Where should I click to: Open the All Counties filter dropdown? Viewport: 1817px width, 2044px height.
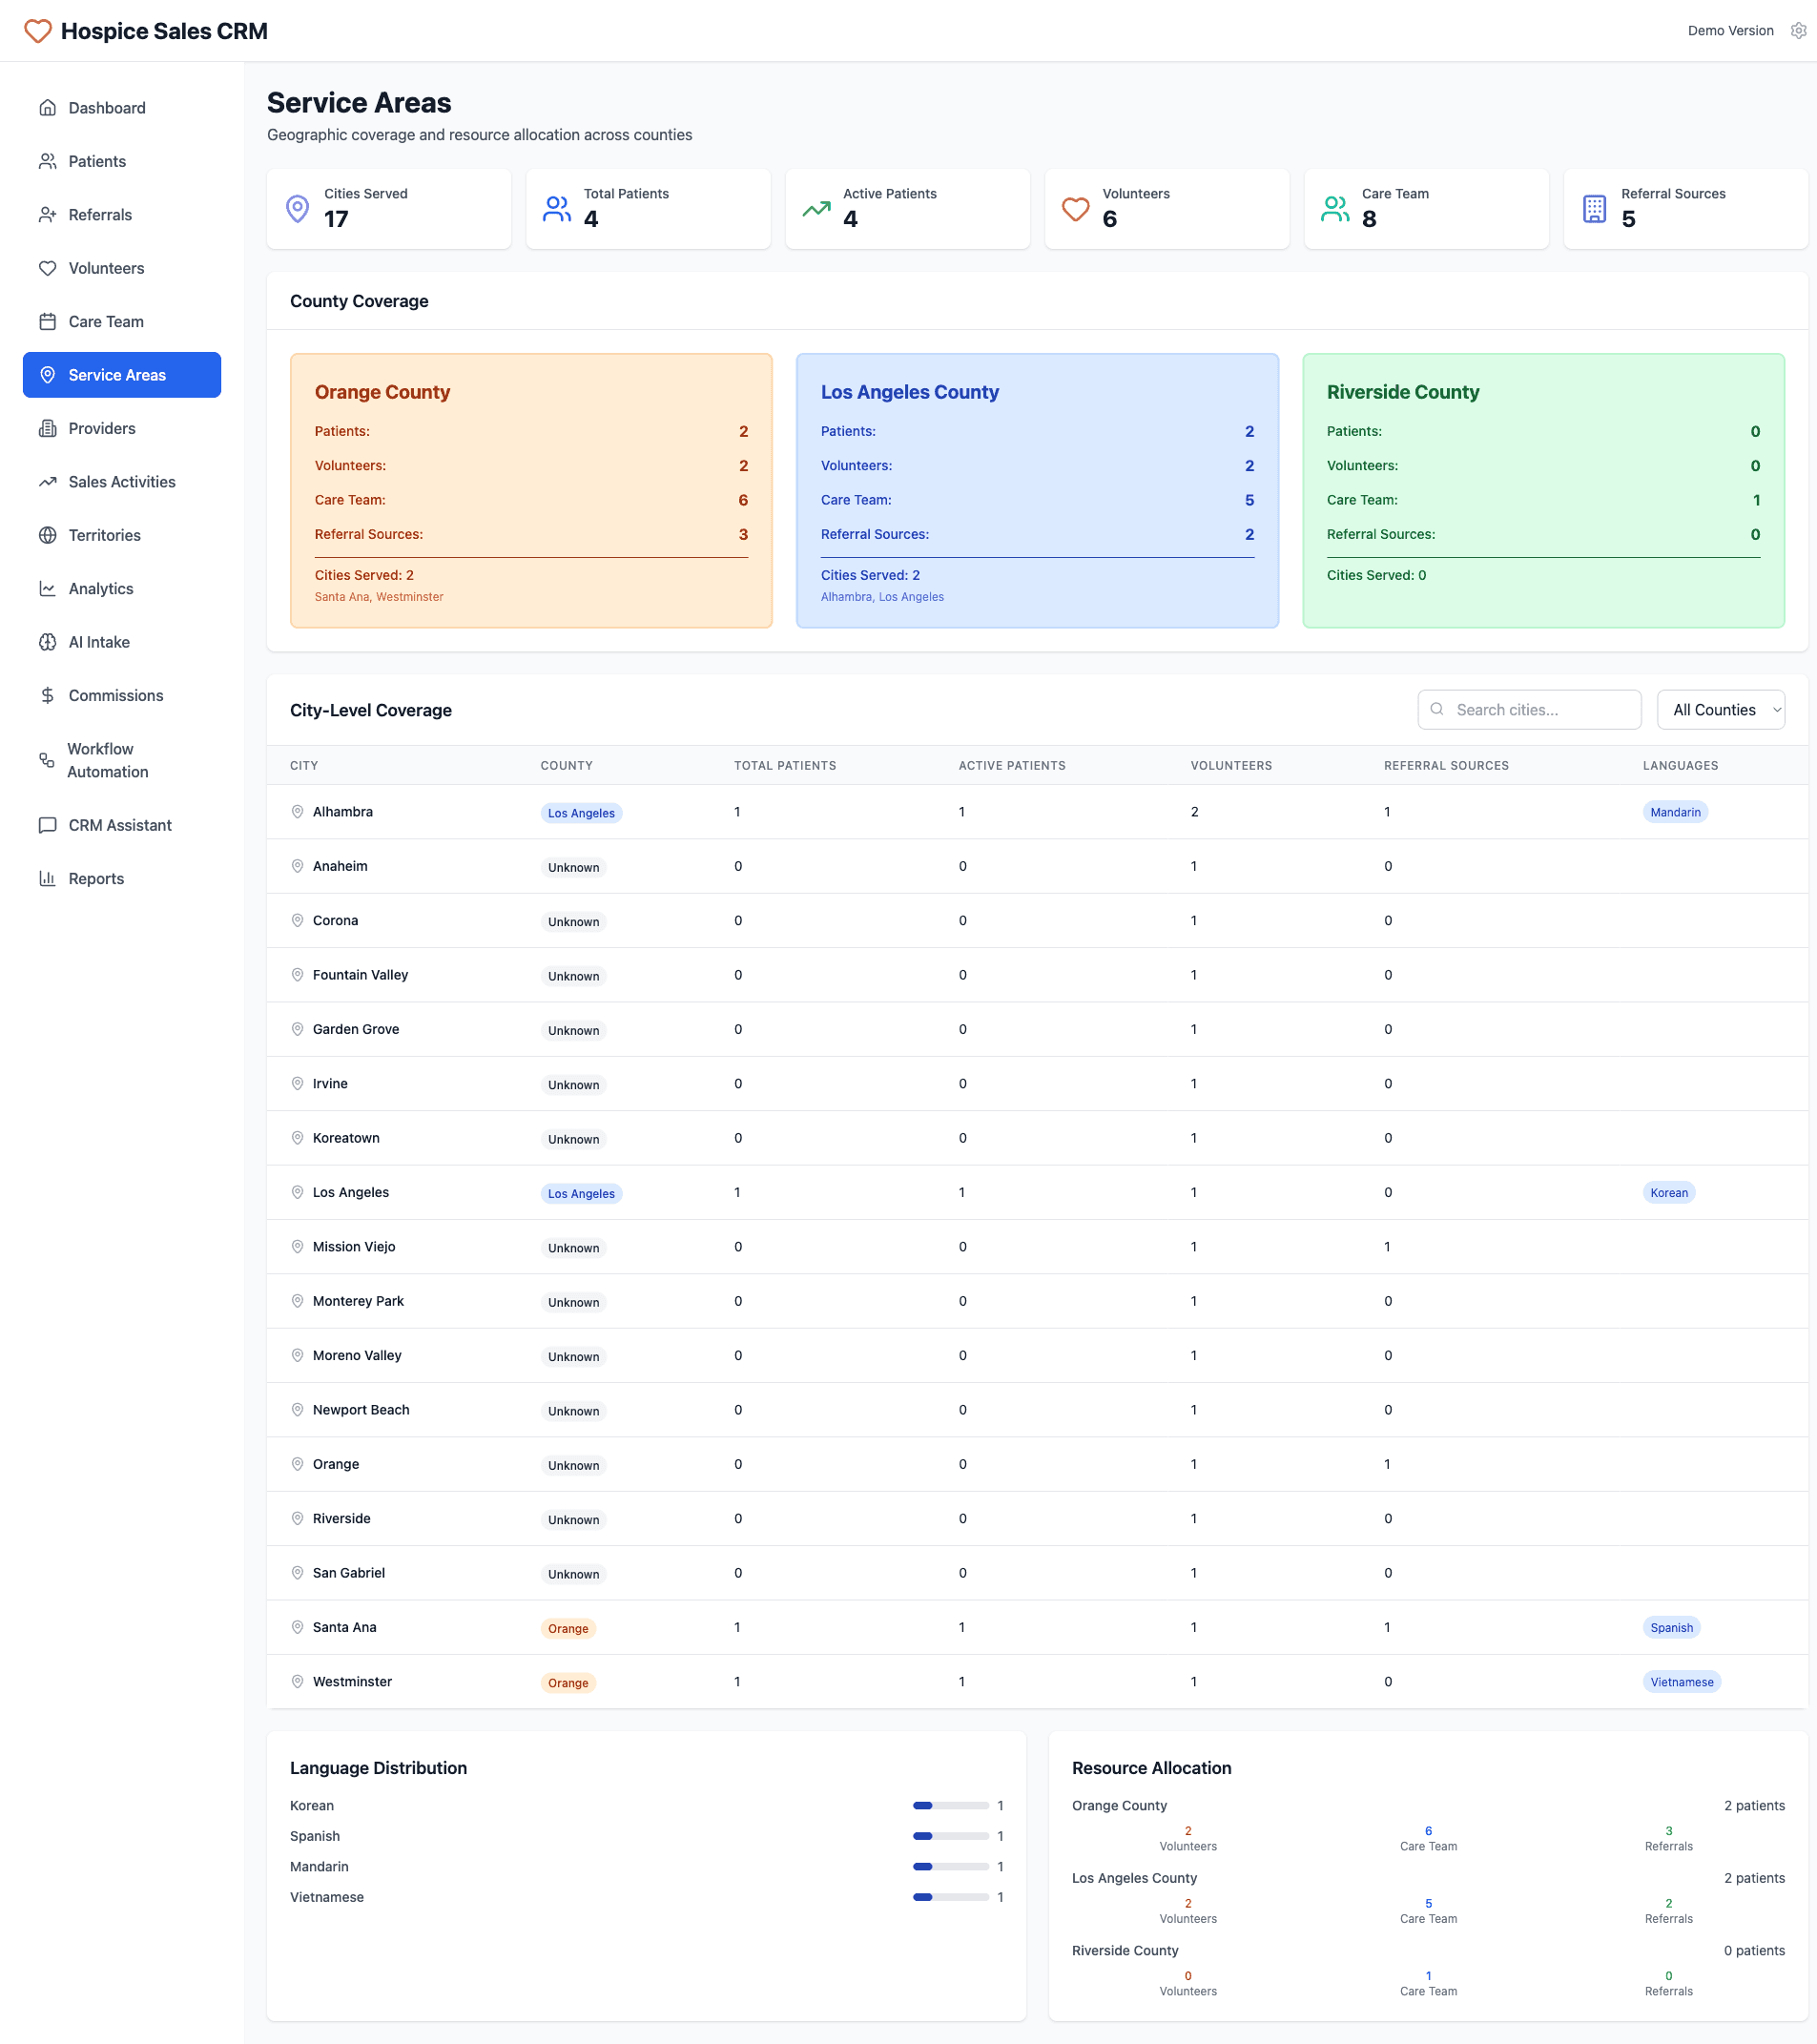tap(1720, 710)
